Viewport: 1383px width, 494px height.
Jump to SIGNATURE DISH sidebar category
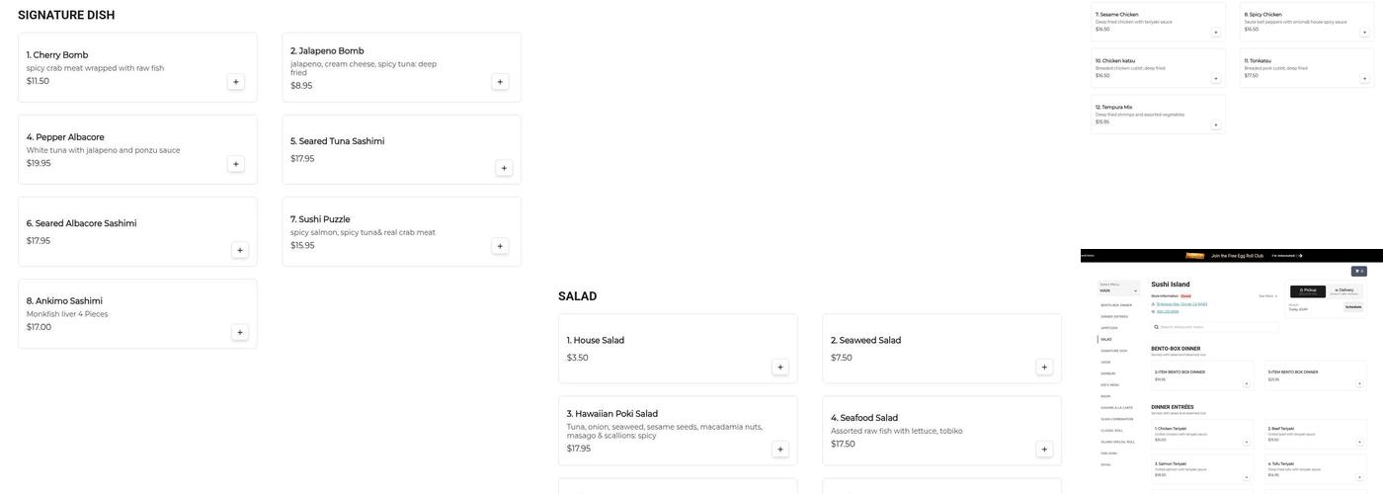click(1113, 351)
